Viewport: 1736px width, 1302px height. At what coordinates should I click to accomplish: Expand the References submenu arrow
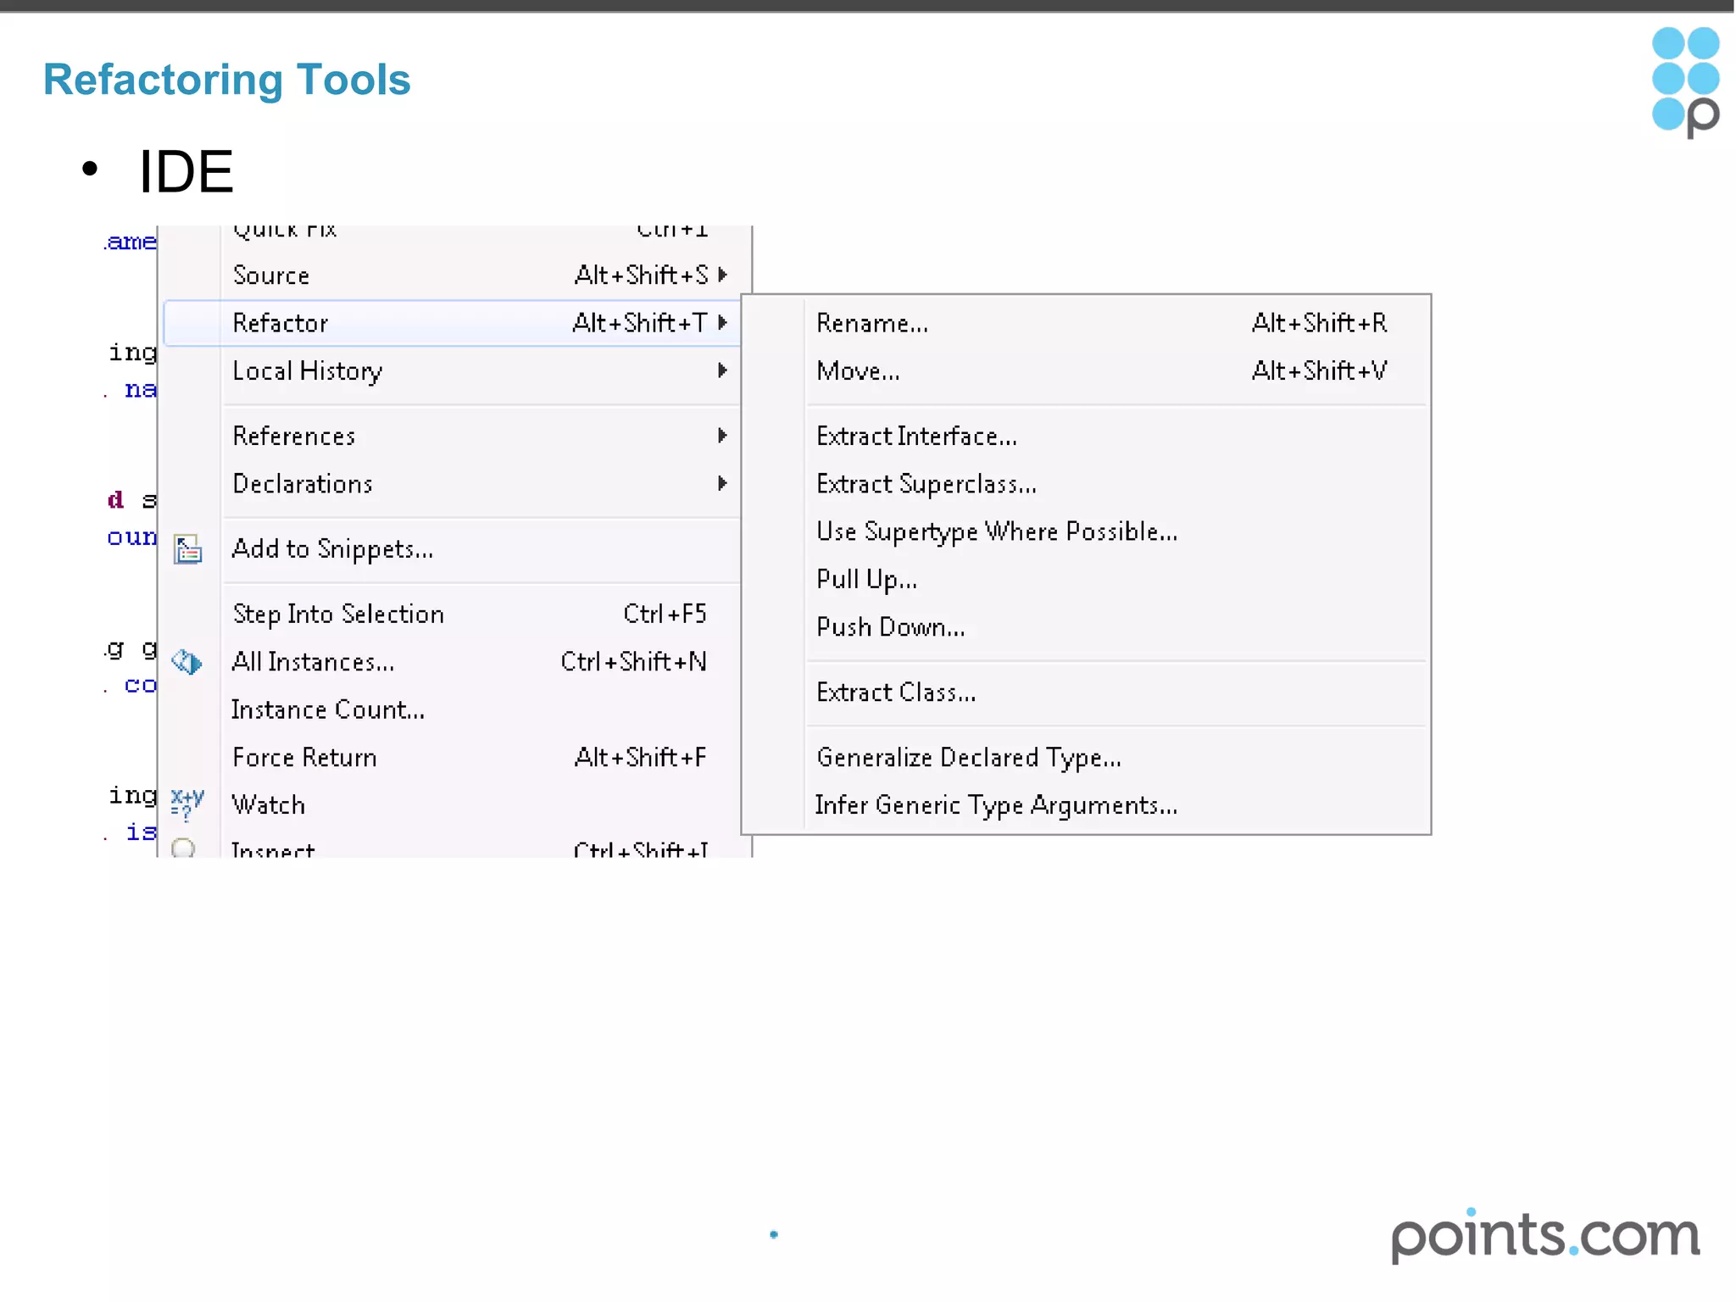tap(722, 436)
